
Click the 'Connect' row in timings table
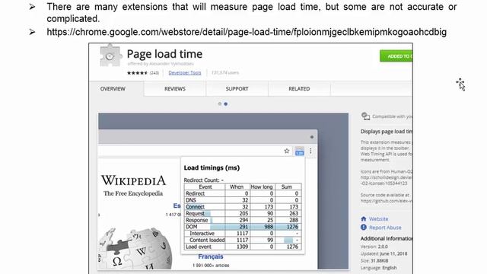243,206
